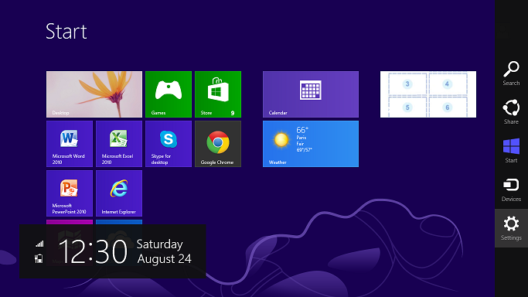Open the white numbered grid tile
The height and width of the screenshot is (297, 528).
point(428,94)
